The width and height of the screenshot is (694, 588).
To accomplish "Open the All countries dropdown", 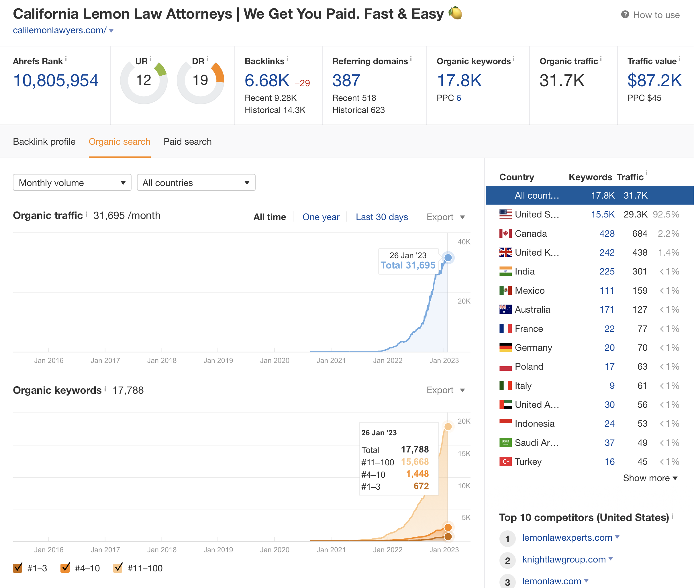I will click(196, 182).
